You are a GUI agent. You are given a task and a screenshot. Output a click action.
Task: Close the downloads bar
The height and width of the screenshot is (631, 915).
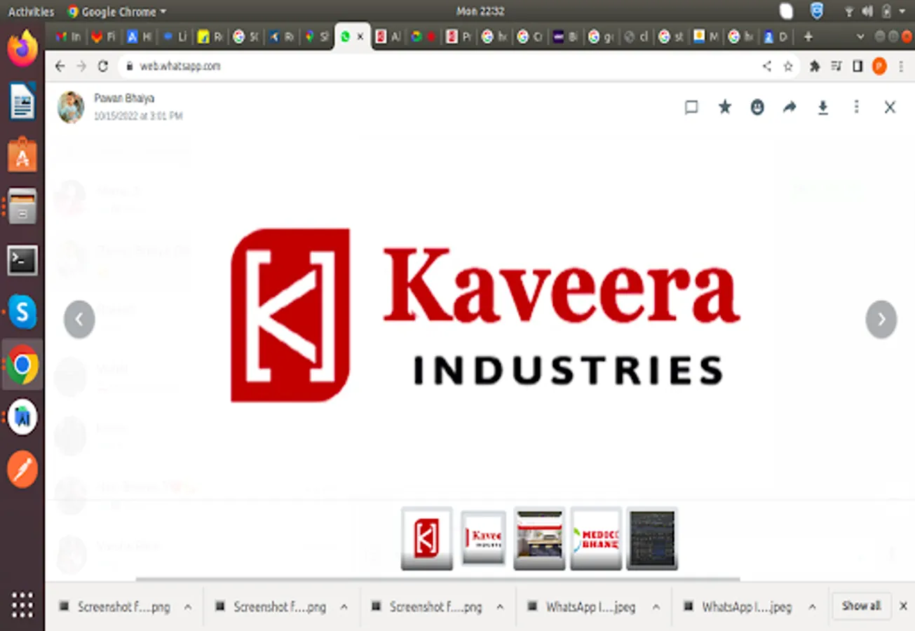(x=903, y=606)
